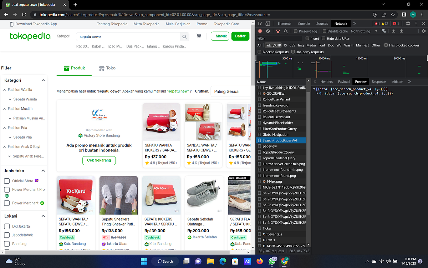Select the inspect element cursor icon
Image resolution: width=428 pixels, height=268 pixels.
tap(260, 23)
